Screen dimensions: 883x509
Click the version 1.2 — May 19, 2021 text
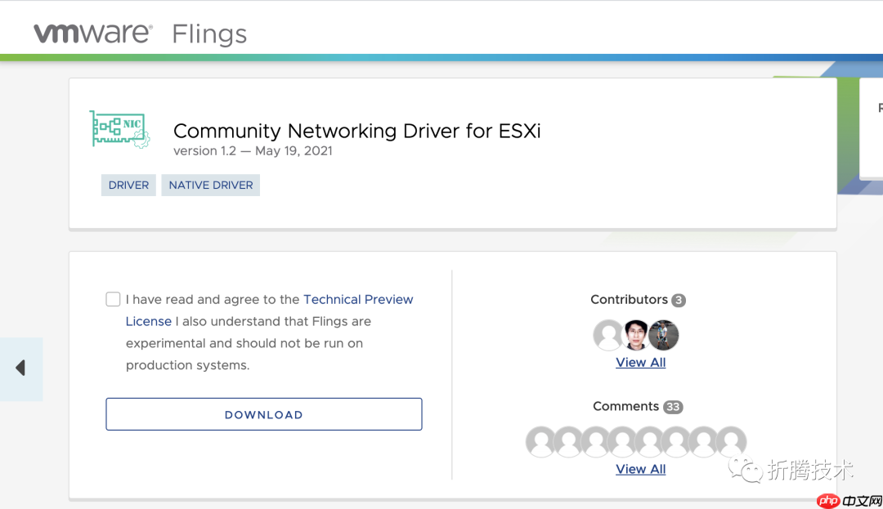253,150
